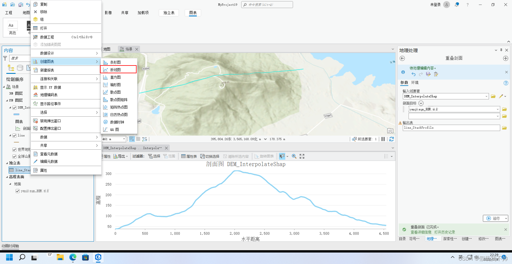512x264 pixels.
Task: Click the back arrow in 地理处理 pane
Action: (403, 58)
